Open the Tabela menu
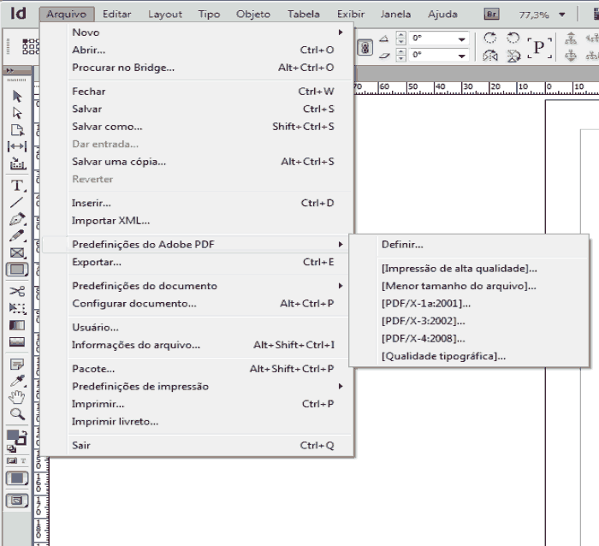 coord(303,15)
